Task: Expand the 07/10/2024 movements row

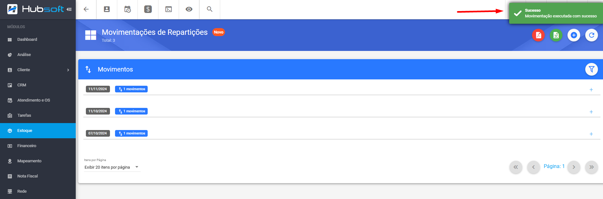Action: pyautogui.click(x=591, y=134)
